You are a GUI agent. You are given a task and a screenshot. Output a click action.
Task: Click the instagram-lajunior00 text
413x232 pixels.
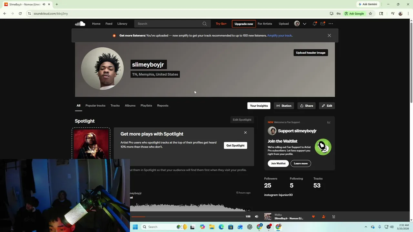coord(278,195)
